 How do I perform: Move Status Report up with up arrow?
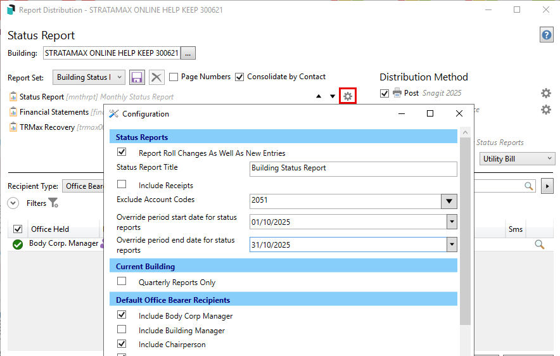pos(319,96)
